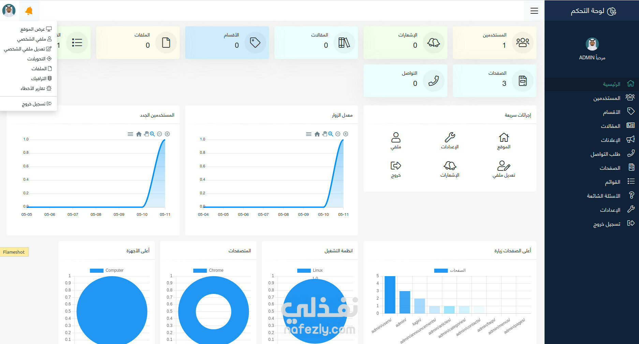
Task: Collapse user dropdown via top-left avatar
Action: tap(9, 11)
